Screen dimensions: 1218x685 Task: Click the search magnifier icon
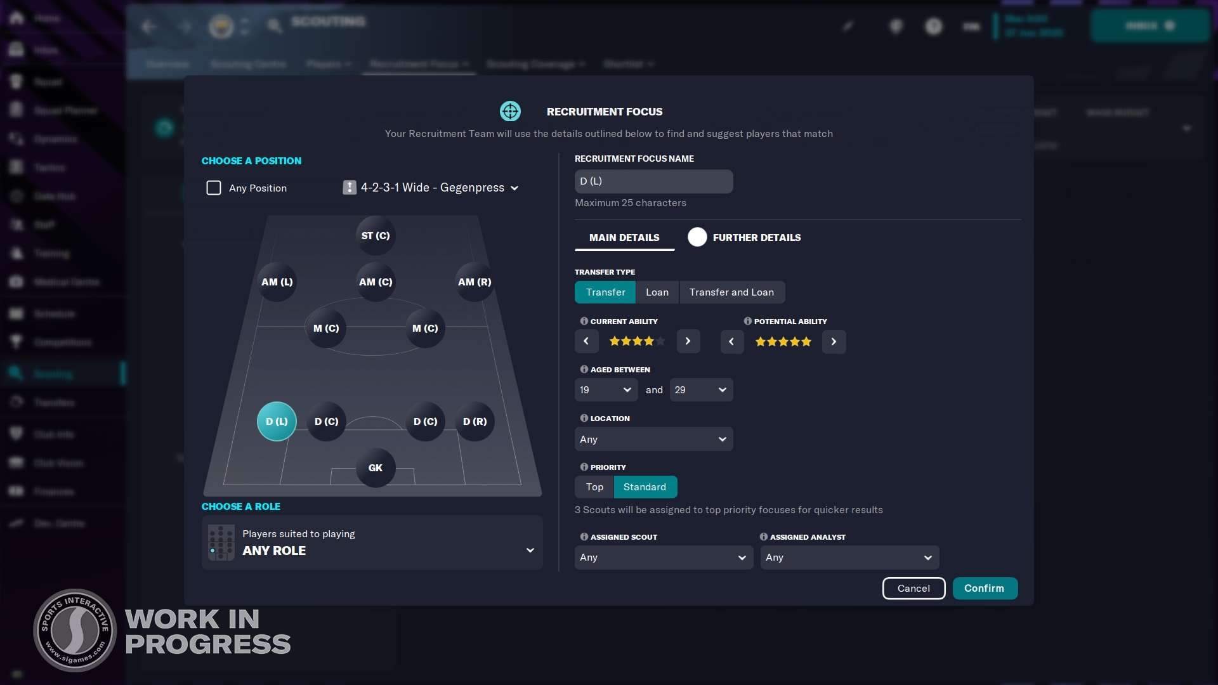273,25
